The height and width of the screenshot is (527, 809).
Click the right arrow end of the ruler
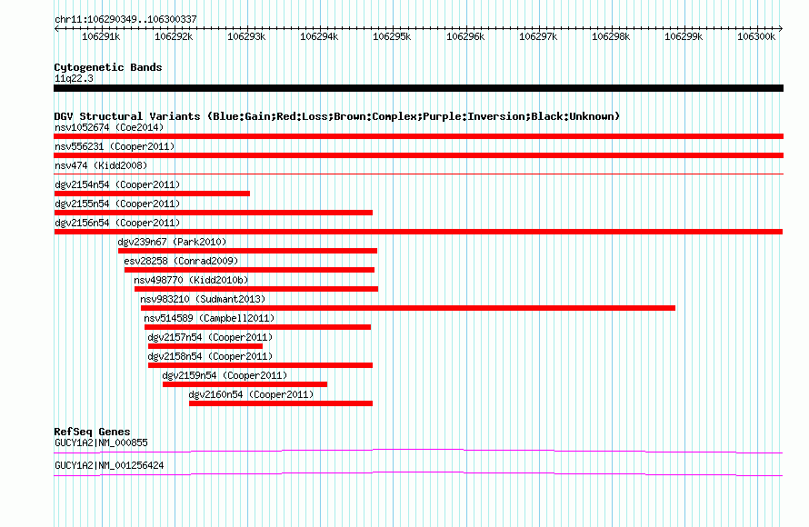781,28
